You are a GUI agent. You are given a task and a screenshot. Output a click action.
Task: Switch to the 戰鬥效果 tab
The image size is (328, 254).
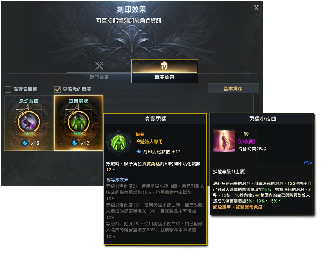coord(99,77)
